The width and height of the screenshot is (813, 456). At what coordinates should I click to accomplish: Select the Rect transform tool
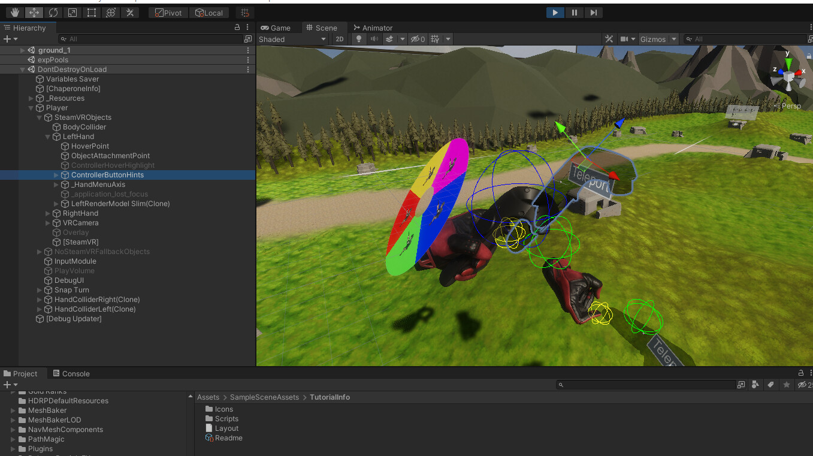pos(91,12)
